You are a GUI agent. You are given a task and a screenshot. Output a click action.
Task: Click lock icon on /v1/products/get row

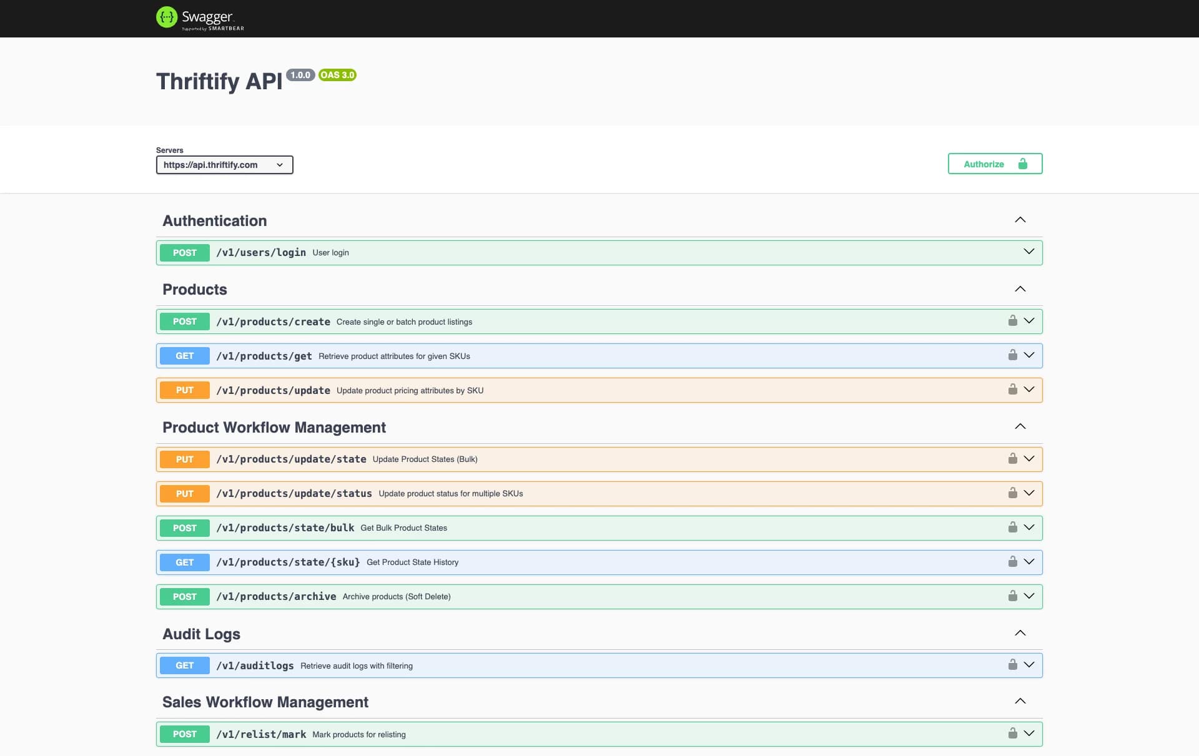(x=1012, y=355)
